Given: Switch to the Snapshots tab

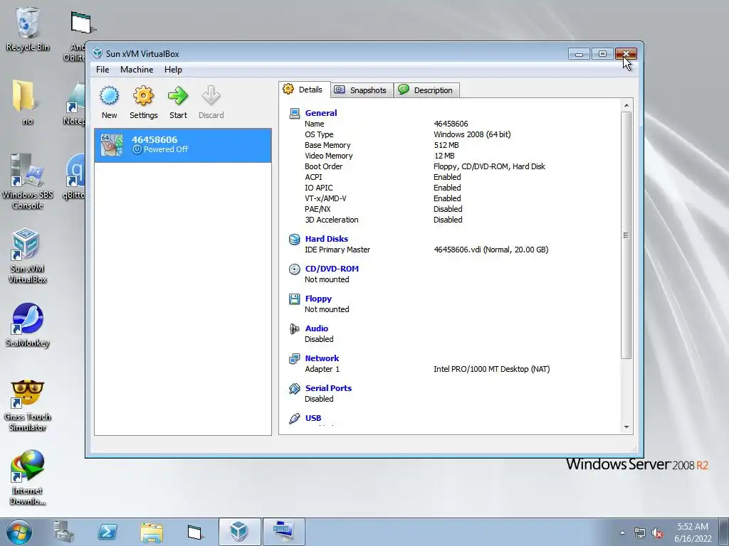Looking at the screenshot, I should (x=362, y=90).
